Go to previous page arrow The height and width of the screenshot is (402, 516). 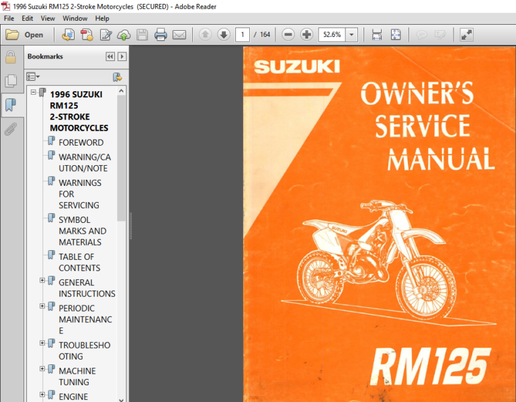pyautogui.click(x=206, y=34)
